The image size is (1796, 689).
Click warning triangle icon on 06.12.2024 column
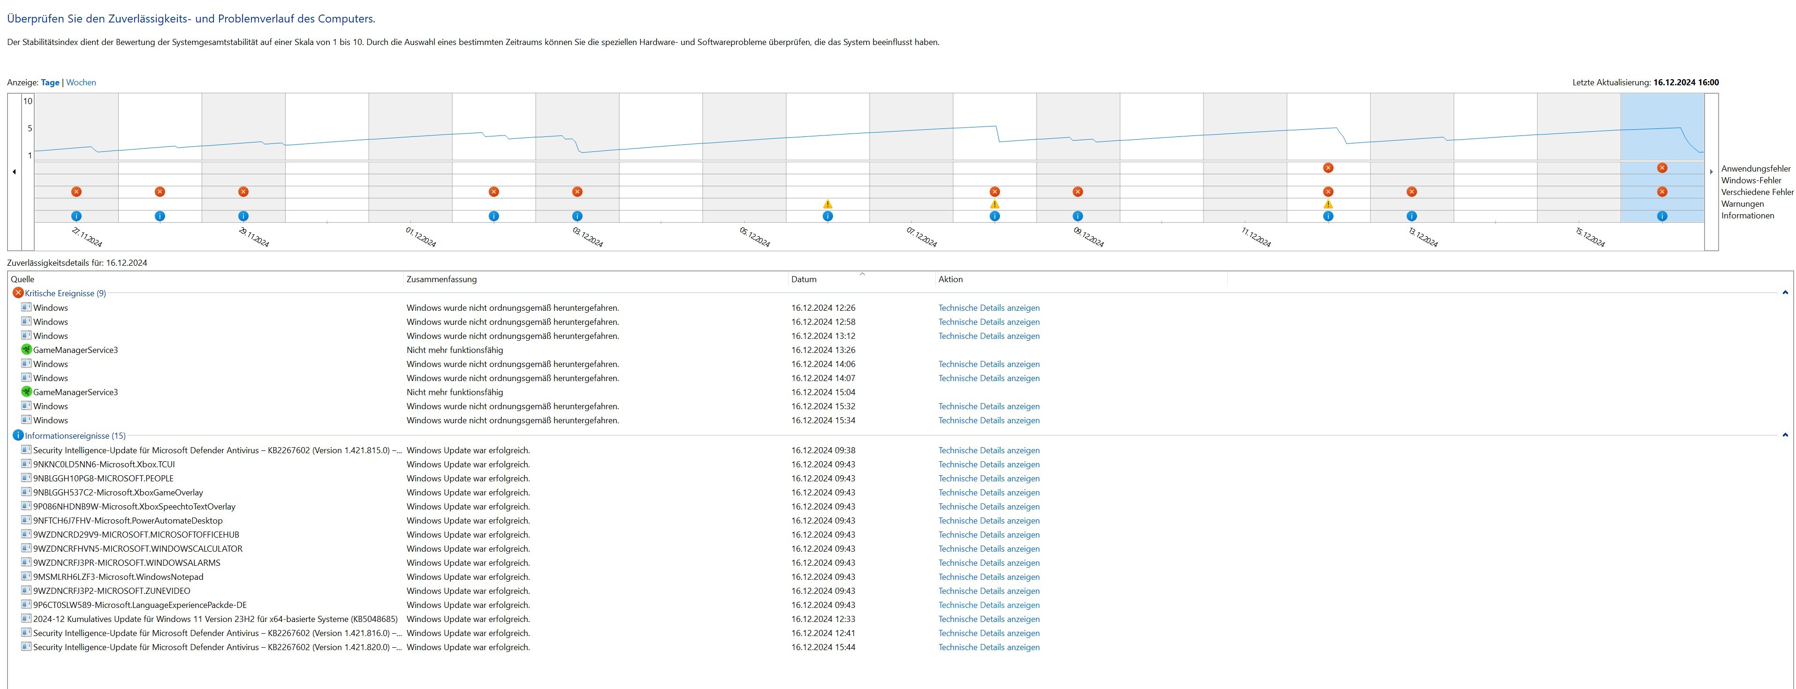tap(827, 204)
